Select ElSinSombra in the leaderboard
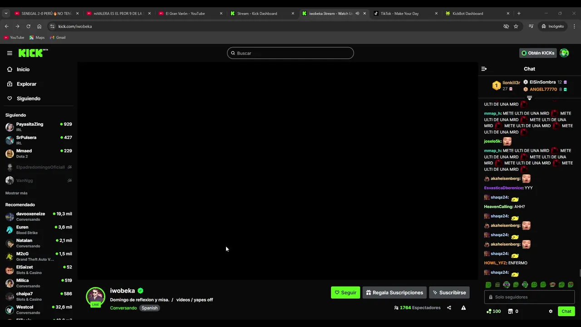Viewport: 581px width, 327px height. (x=545, y=82)
